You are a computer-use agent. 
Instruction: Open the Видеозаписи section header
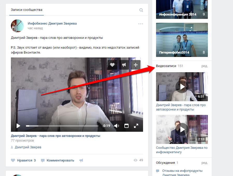pyautogui.click(x=166, y=66)
